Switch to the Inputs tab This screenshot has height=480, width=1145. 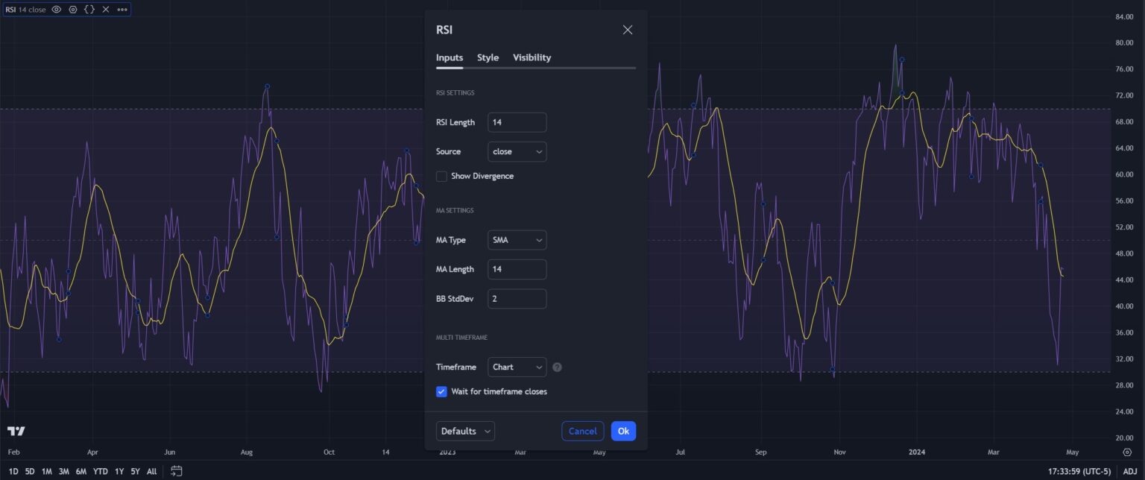coord(450,57)
